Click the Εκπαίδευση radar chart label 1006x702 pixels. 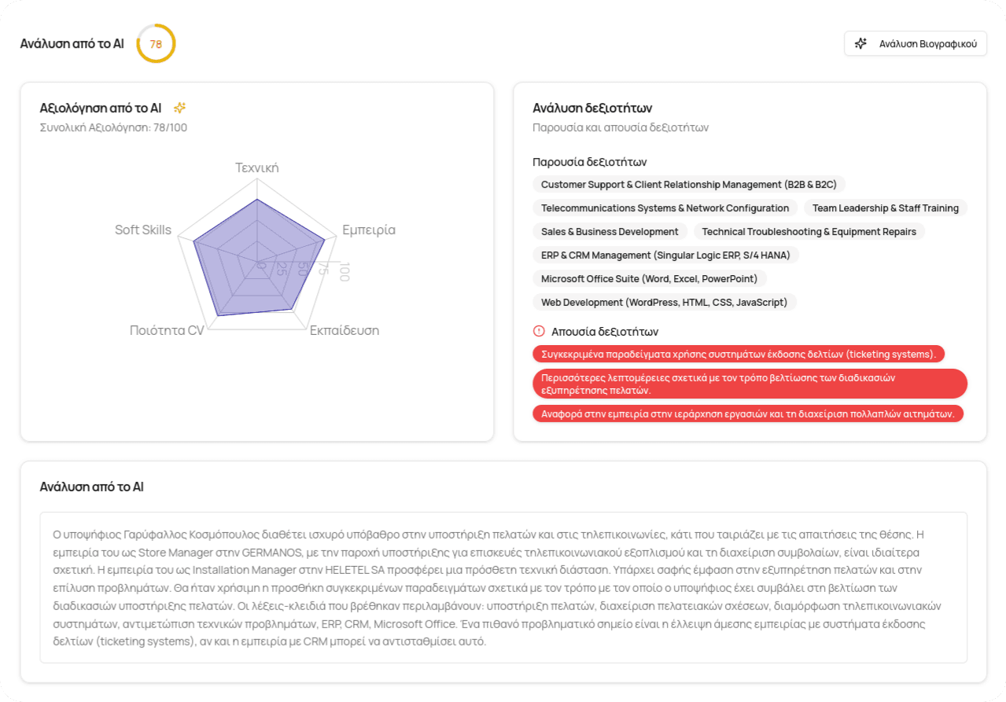point(344,330)
